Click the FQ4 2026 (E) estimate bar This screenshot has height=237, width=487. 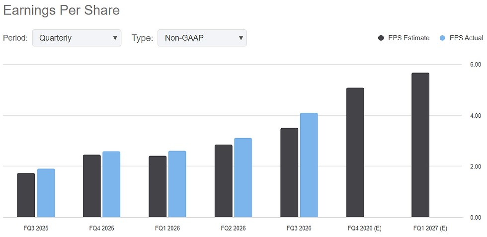[x=355, y=153]
